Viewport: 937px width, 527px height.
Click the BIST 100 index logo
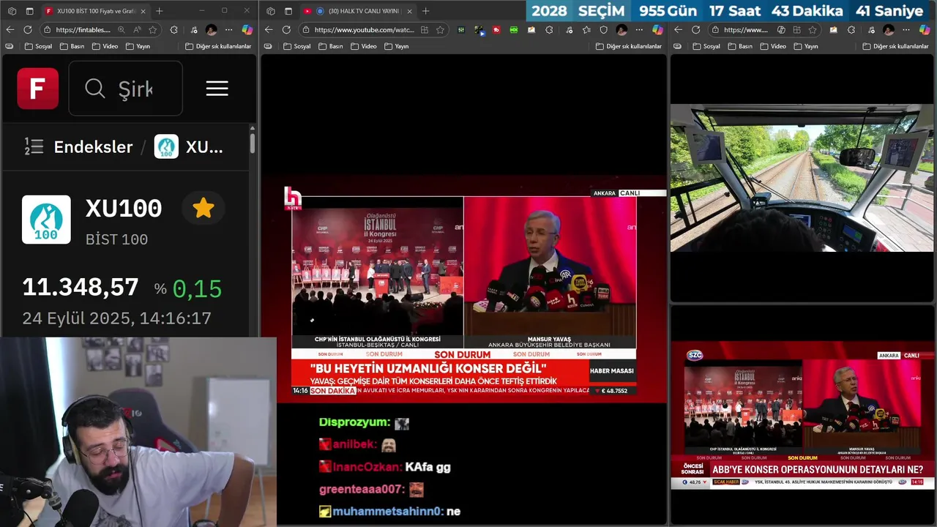pos(46,219)
